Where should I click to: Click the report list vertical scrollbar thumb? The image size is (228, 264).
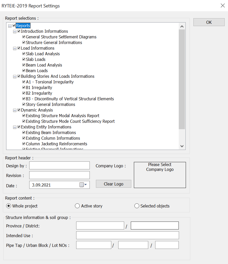(182, 79)
